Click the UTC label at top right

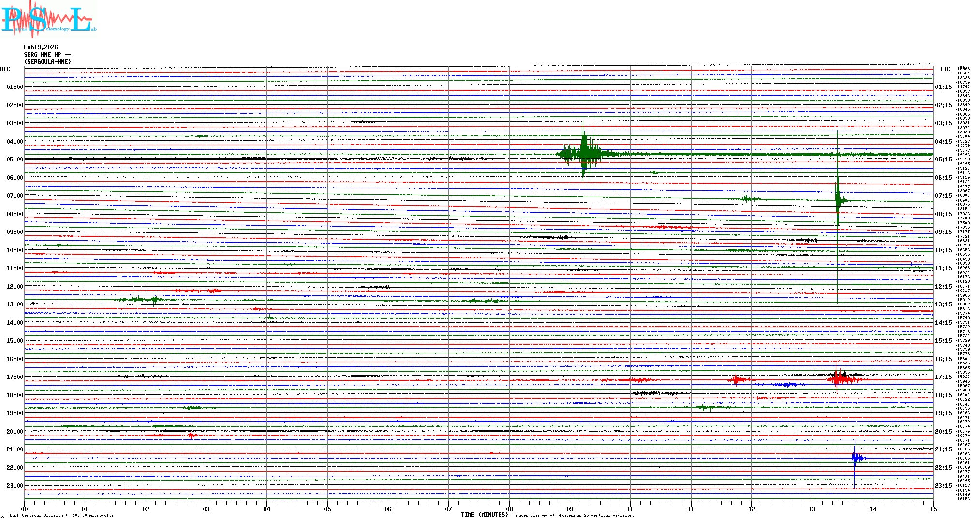tap(945, 69)
